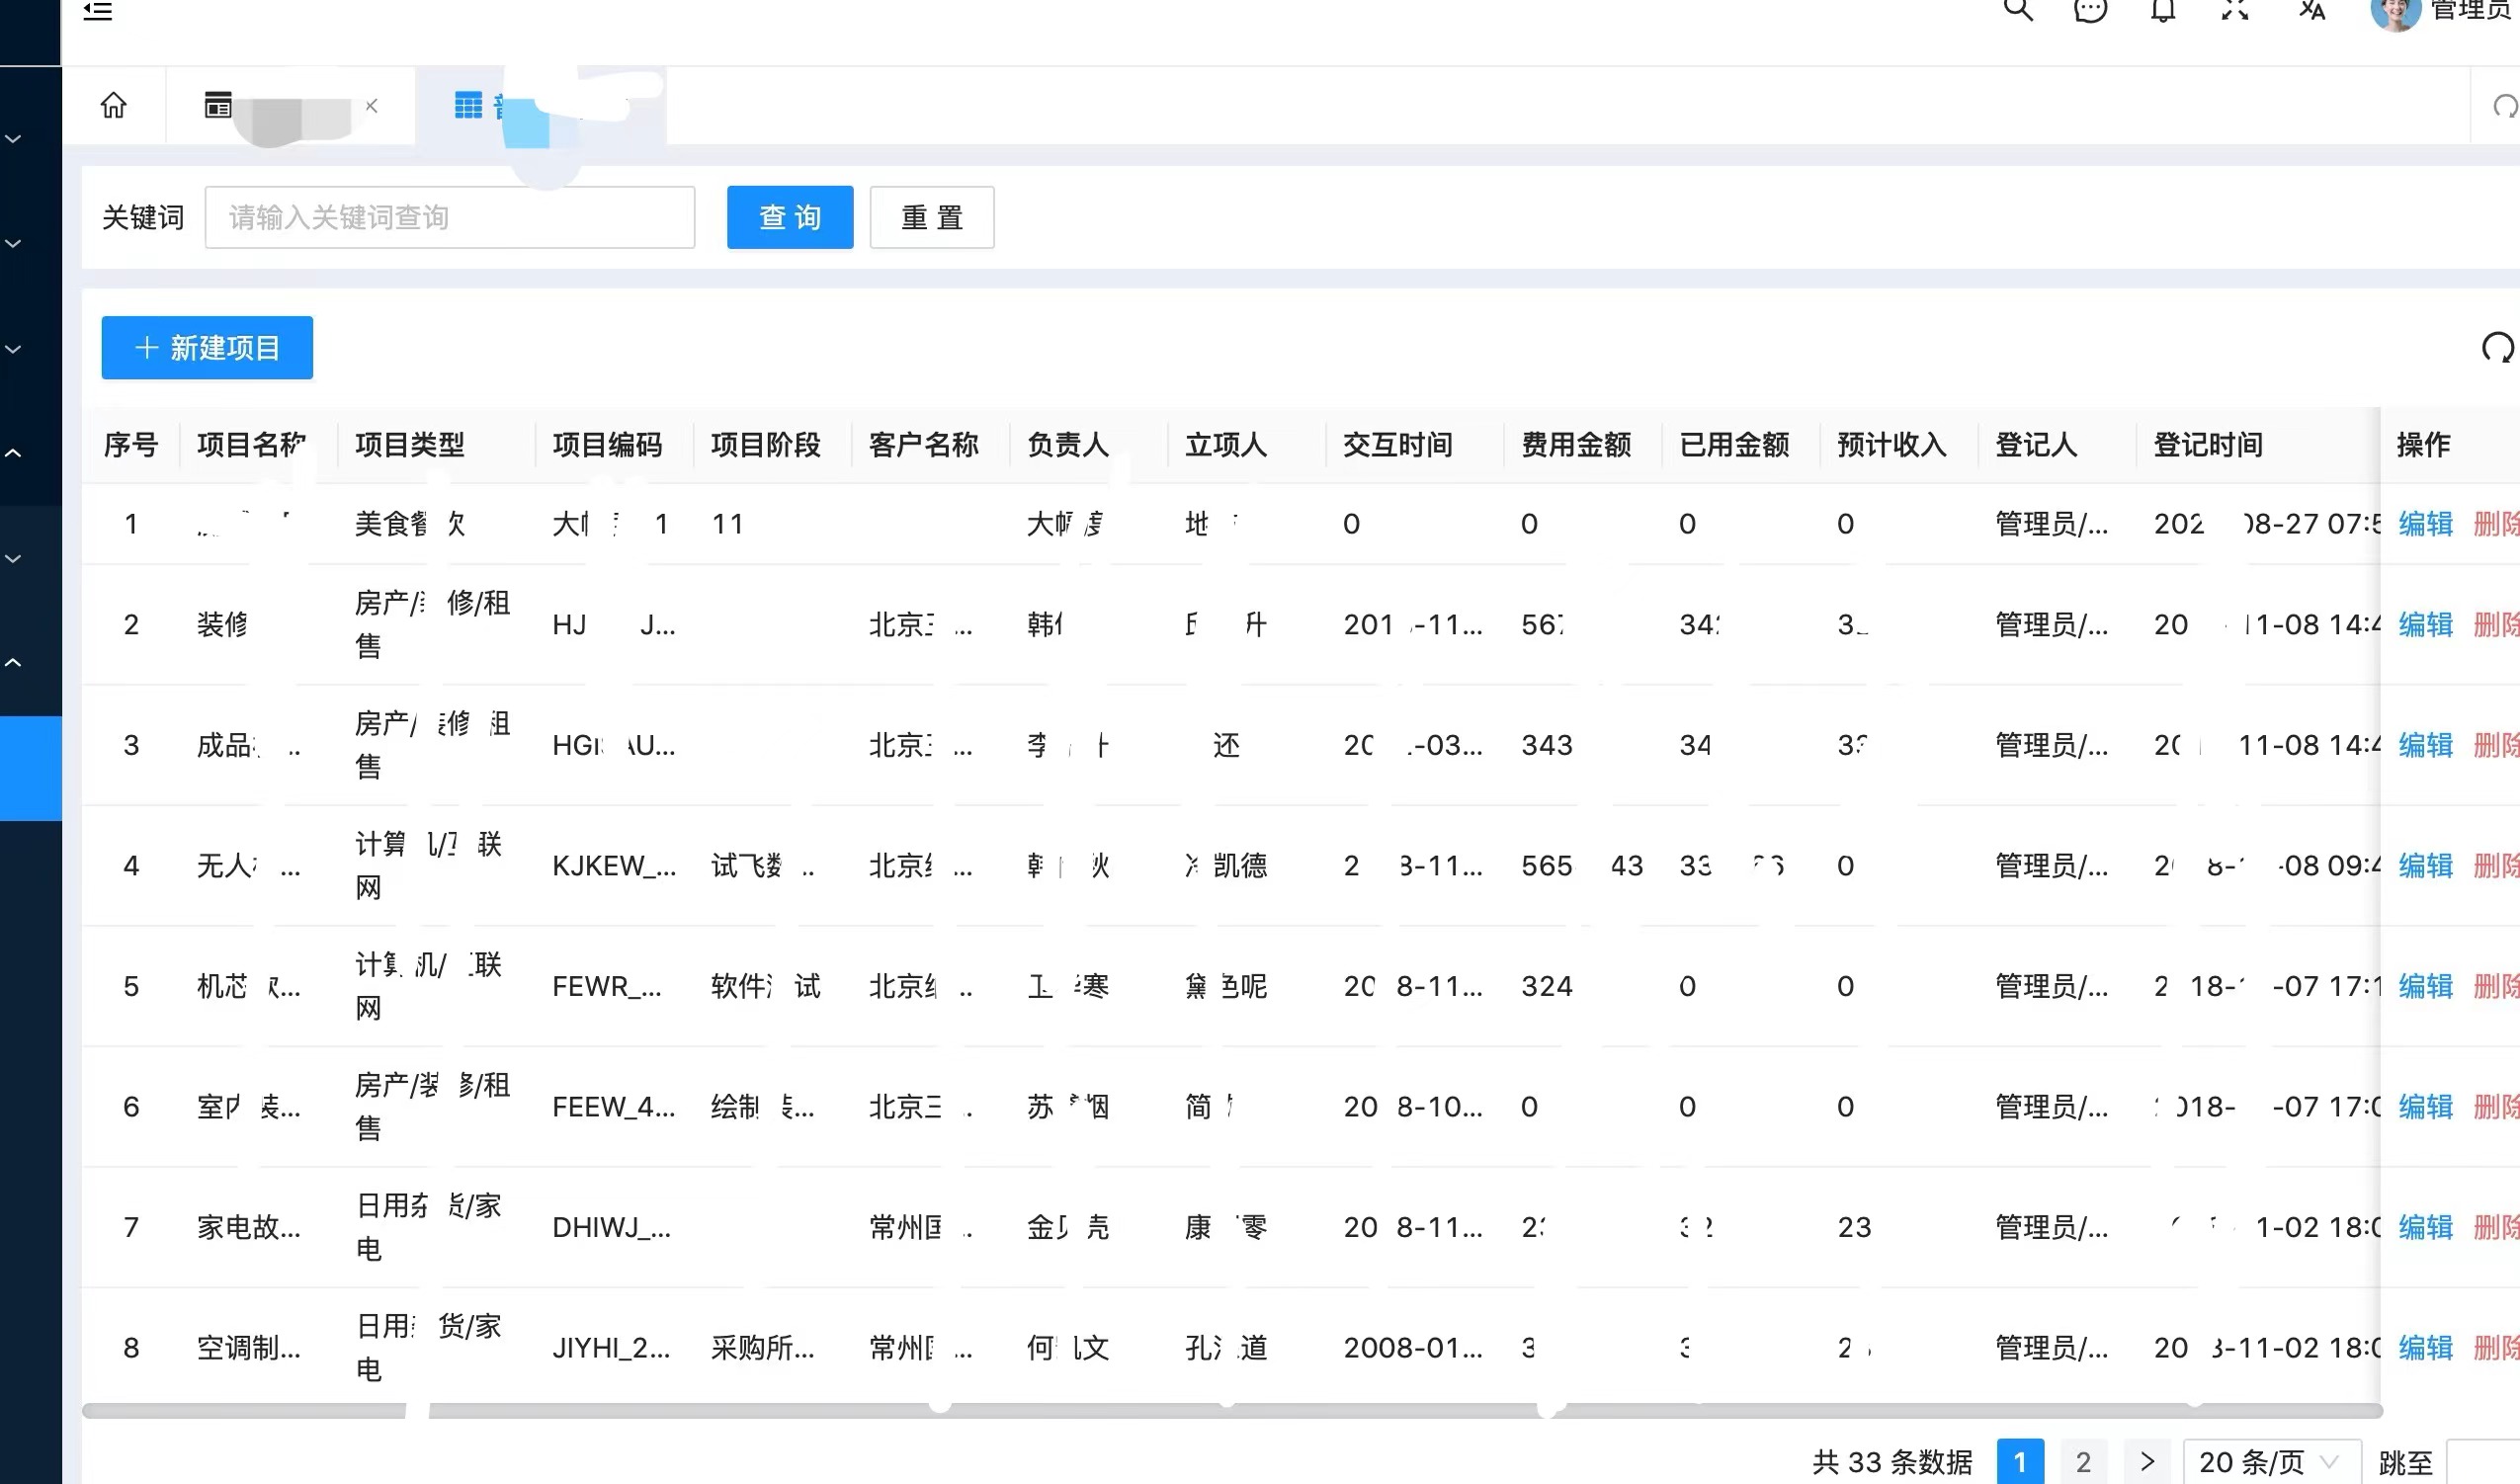Open the 20 条/页 page size dropdown
The height and width of the screenshot is (1484, 2520).
pyautogui.click(x=2272, y=1462)
